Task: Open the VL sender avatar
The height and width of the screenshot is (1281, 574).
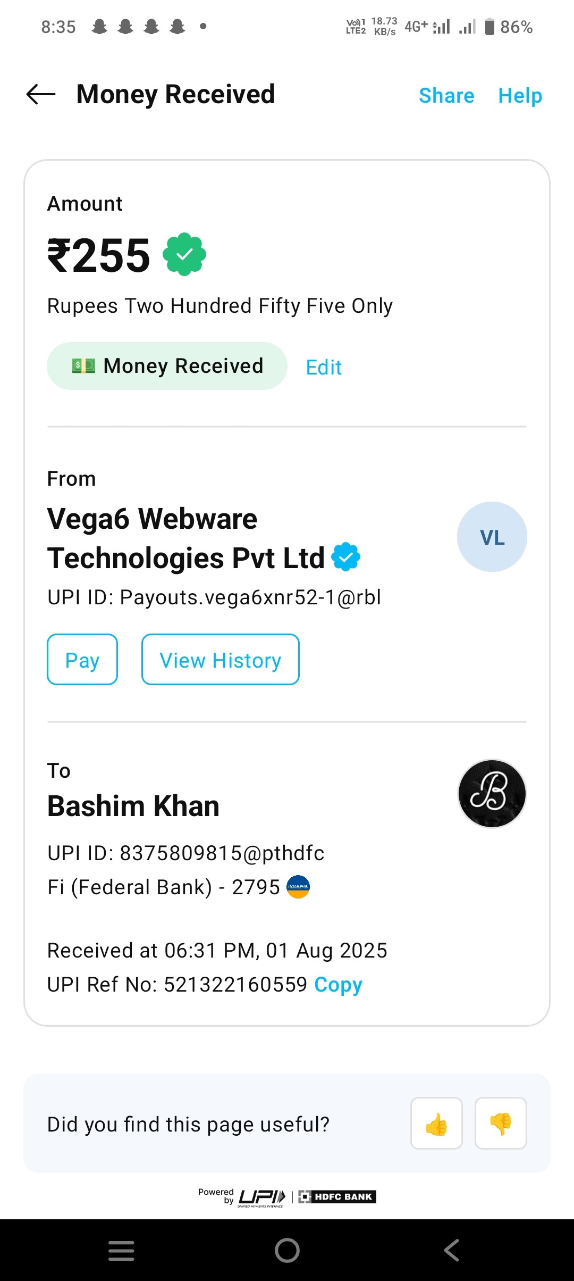Action: tap(492, 537)
